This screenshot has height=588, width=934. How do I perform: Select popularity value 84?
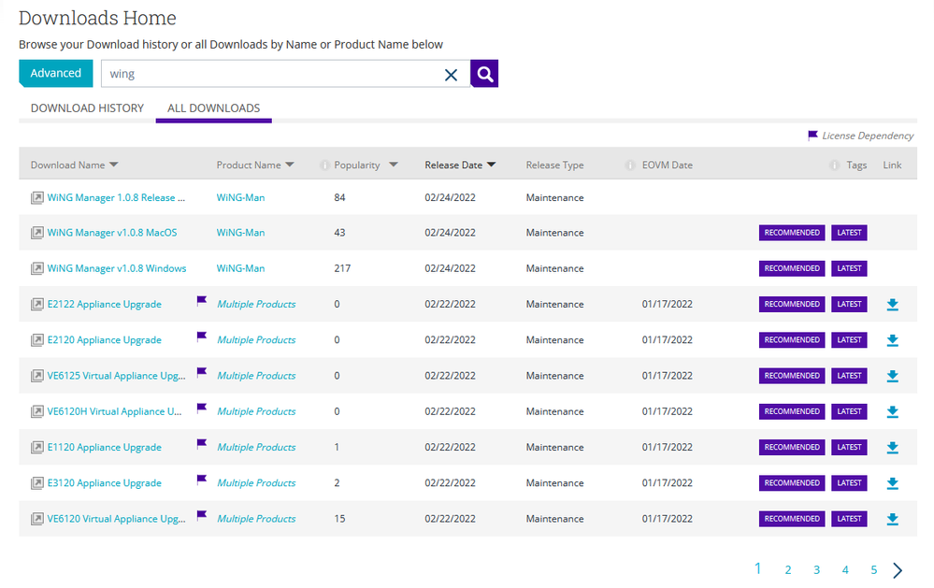339,197
